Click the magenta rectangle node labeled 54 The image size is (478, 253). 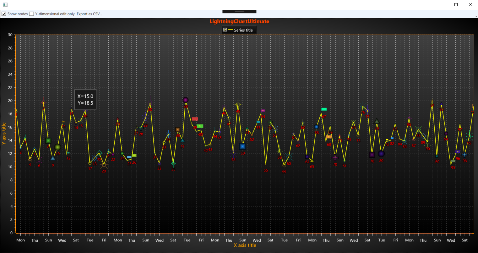point(263,111)
